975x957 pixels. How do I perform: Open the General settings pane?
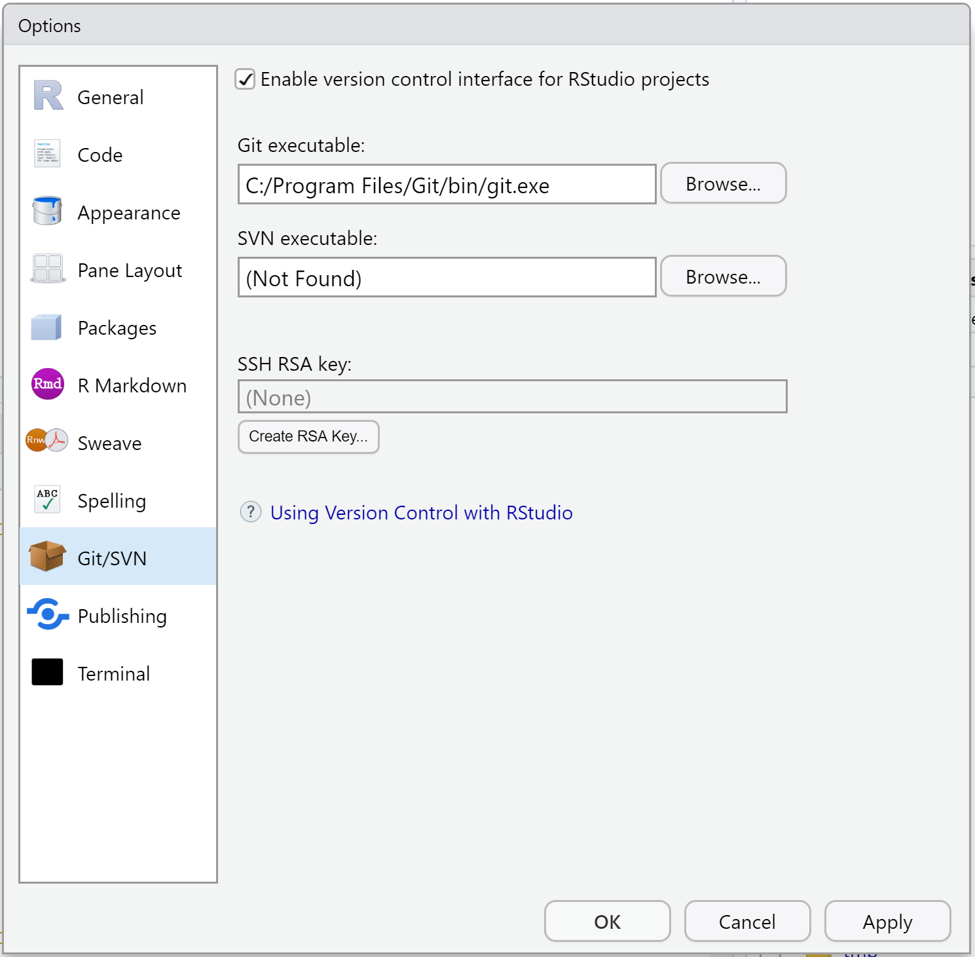pos(46,96)
